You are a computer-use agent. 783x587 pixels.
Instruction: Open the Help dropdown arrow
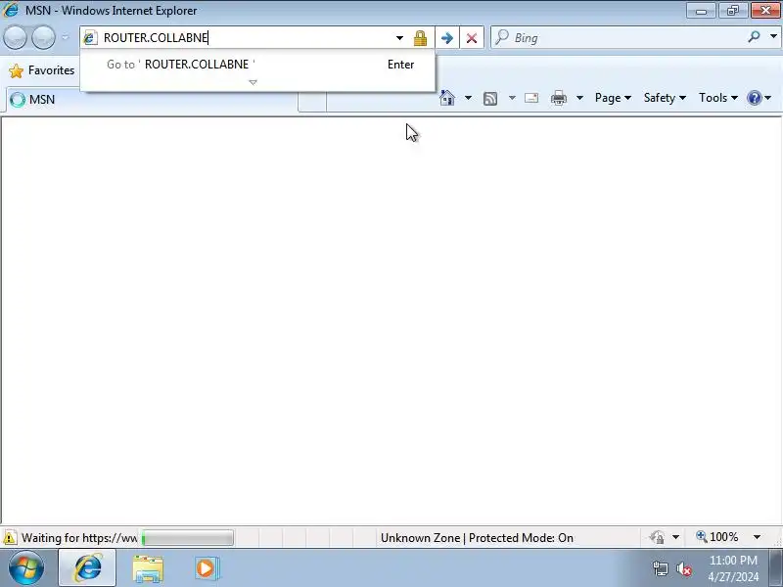tap(768, 98)
